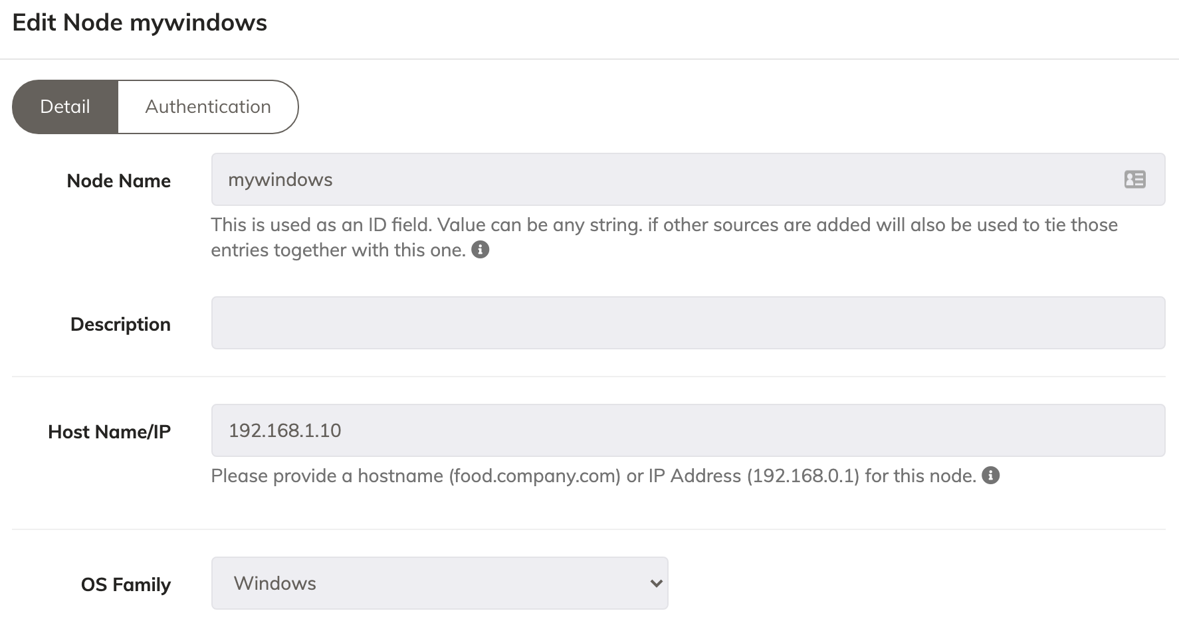Focus the Node Name input field
This screenshot has width=1179, height=619.
click(x=688, y=179)
